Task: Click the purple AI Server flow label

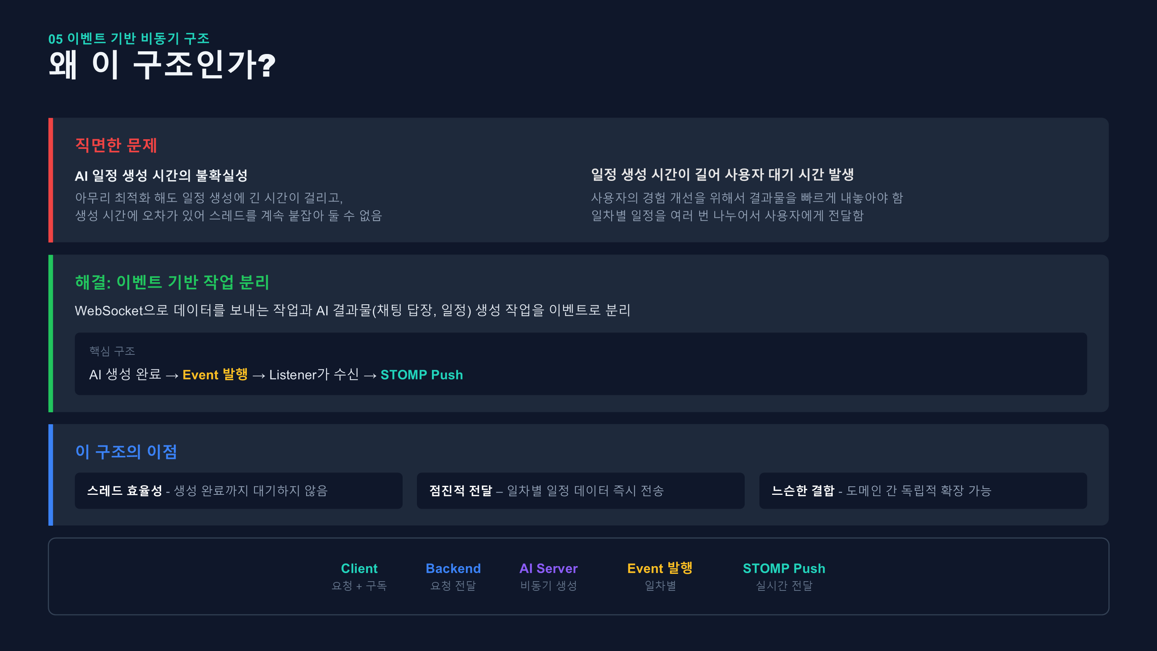Action: pos(548,568)
